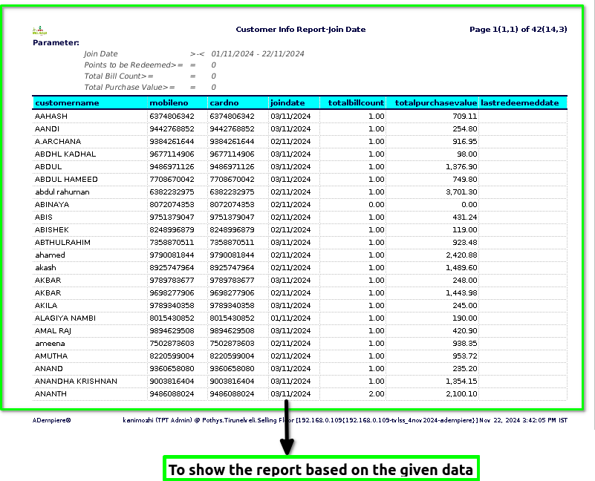
Task: Select 7502873603 in the mobileno column
Action: click(172, 343)
